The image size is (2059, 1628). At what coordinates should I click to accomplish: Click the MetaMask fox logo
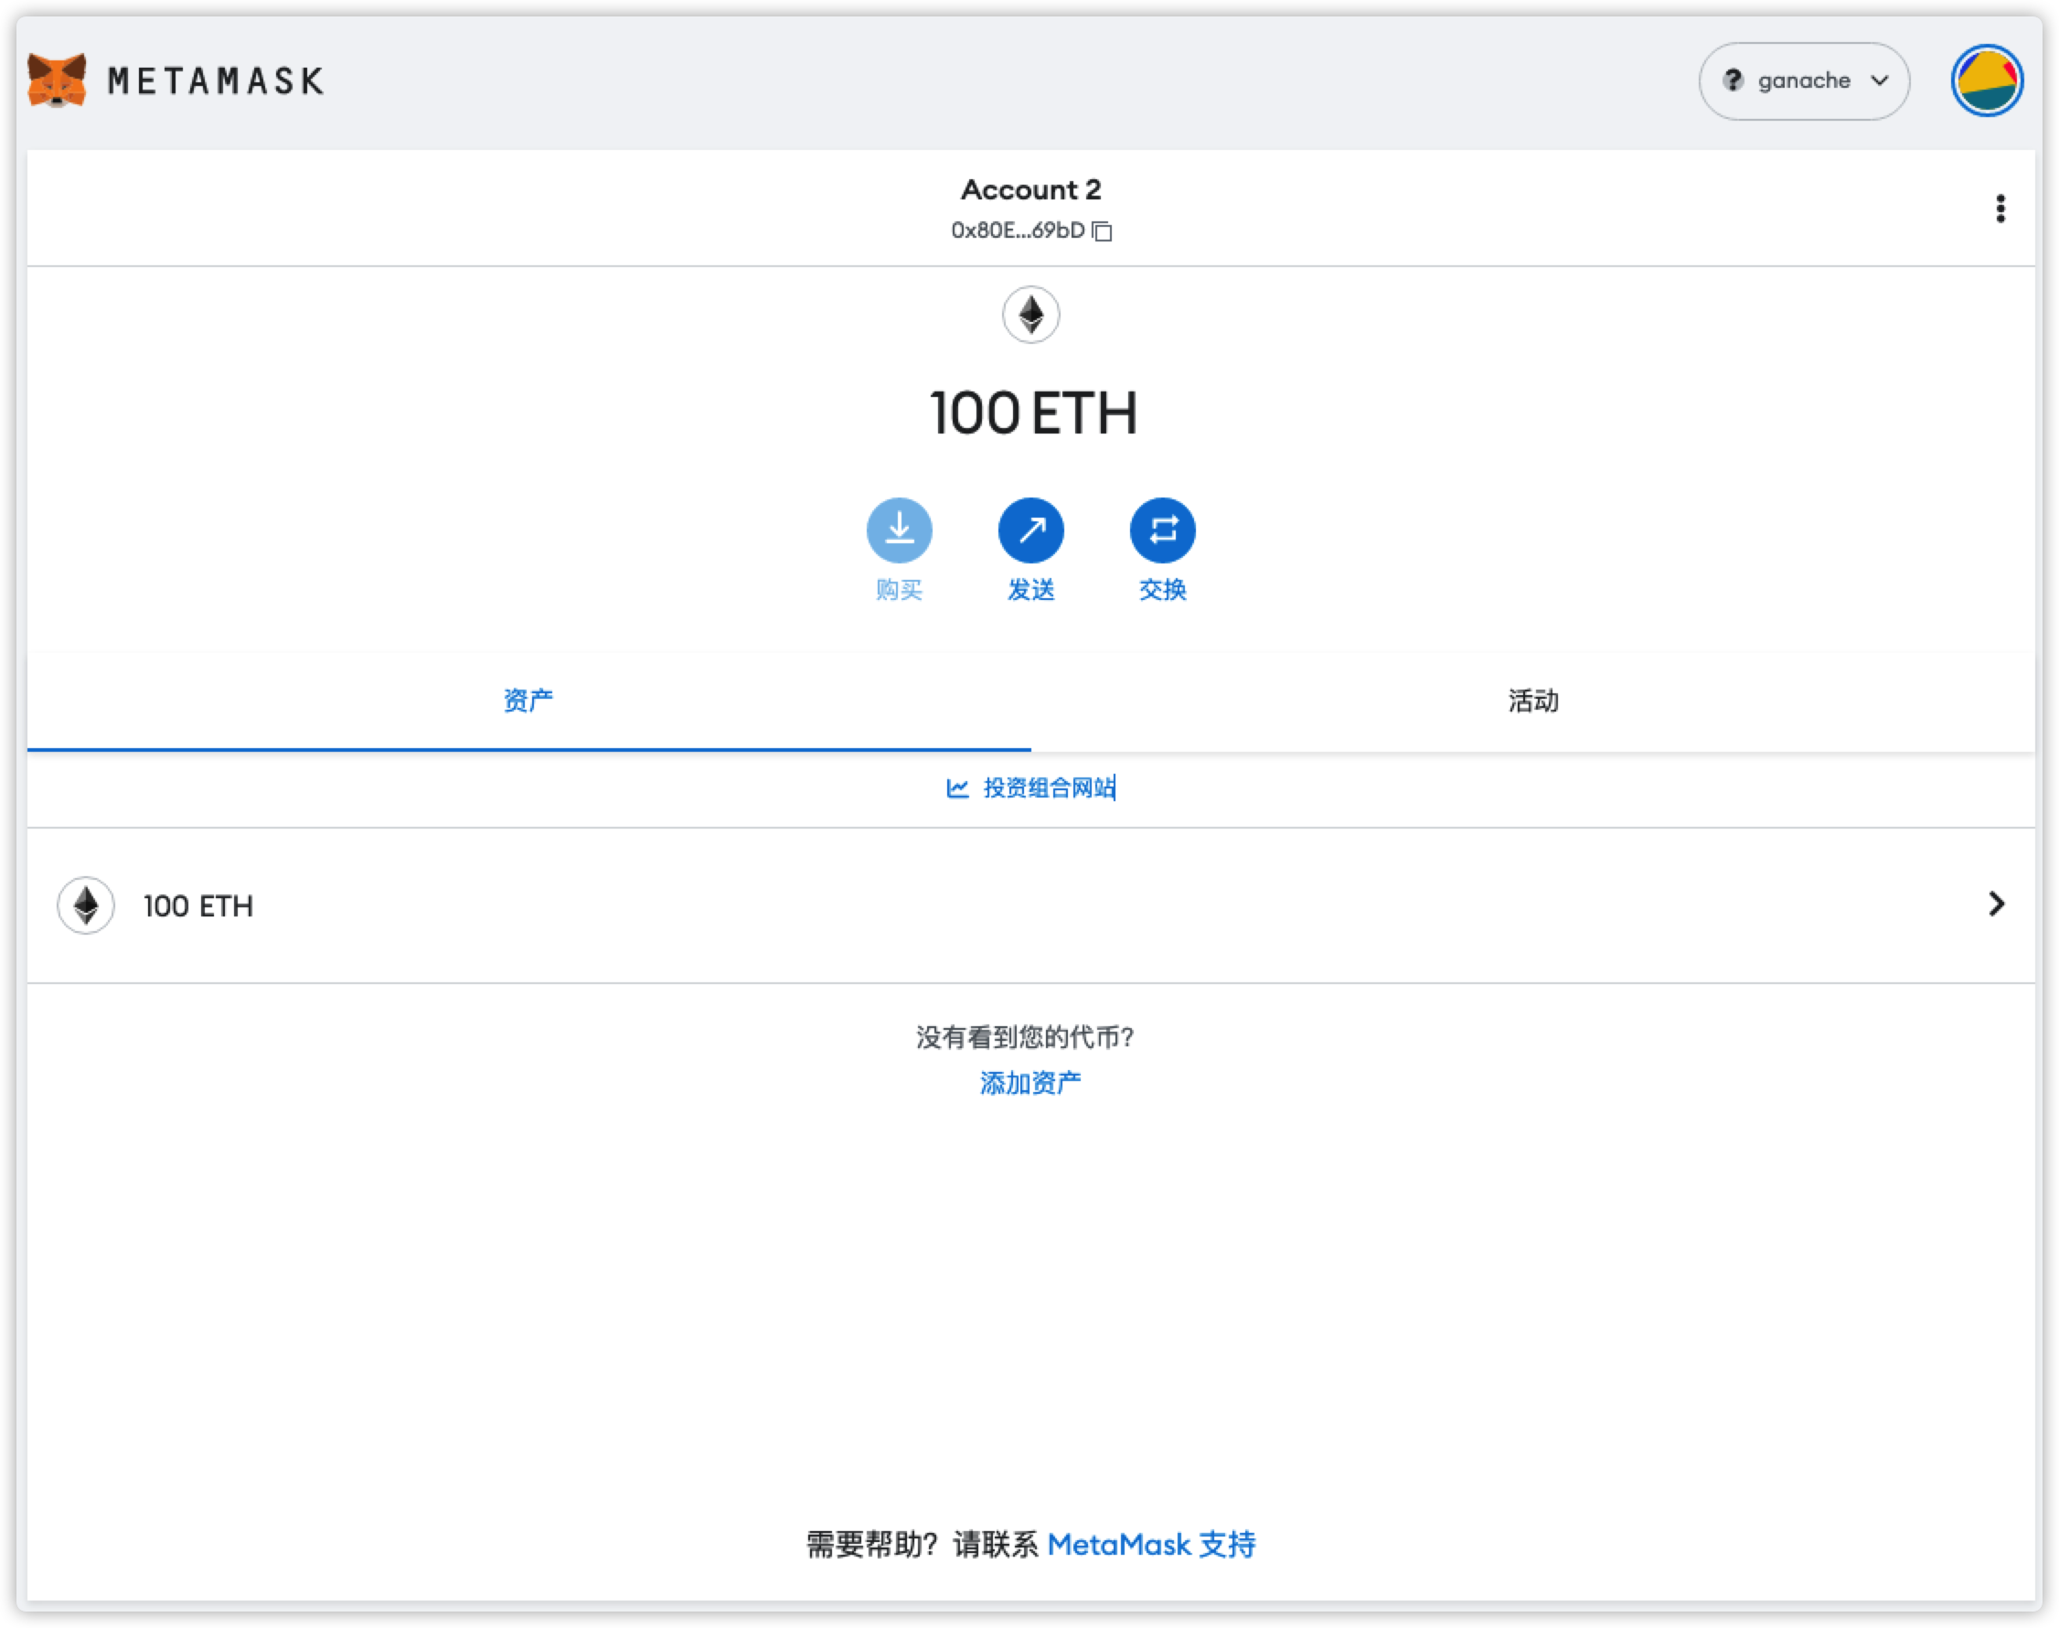click(58, 80)
